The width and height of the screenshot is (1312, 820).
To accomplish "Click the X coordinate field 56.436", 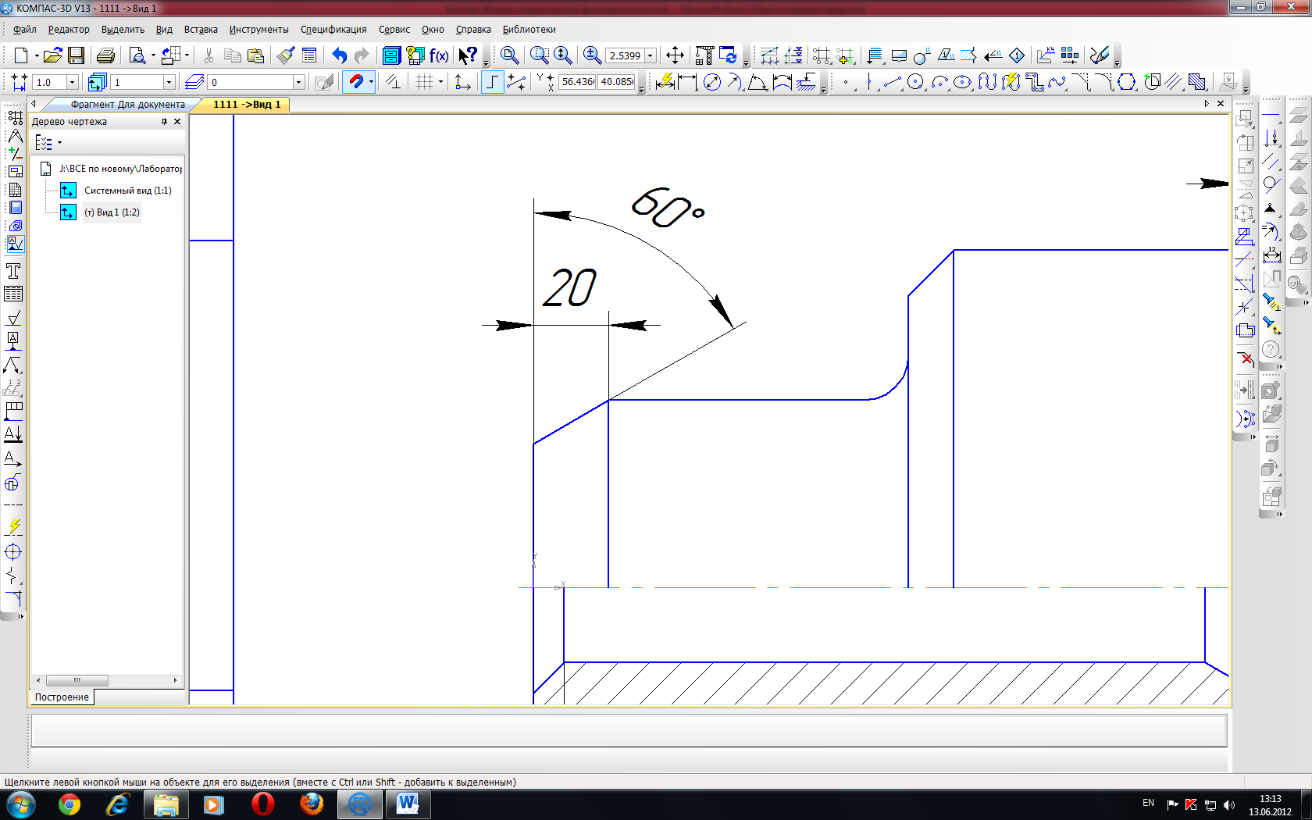I will pos(578,81).
